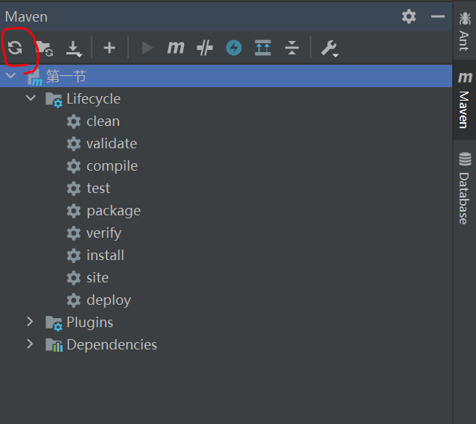
Task: Click gear icon beside site
Action: tap(74, 278)
